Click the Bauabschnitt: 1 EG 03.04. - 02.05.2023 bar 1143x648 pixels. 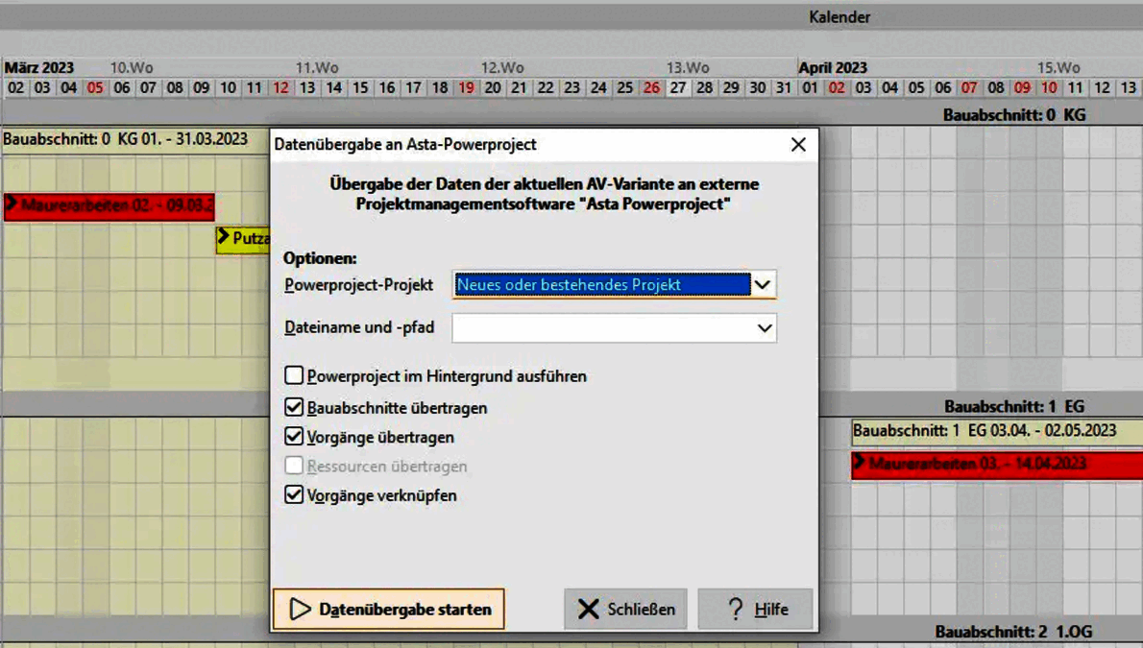click(997, 431)
